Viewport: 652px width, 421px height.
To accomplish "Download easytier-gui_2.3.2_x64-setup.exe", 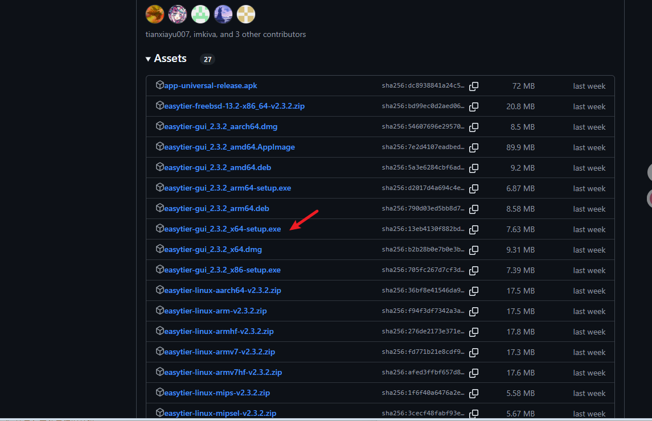I will point(222,229).
